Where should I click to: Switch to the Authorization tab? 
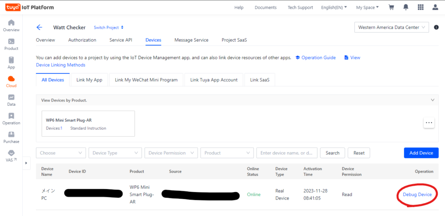pyautogui.click(x=82, y=40)
